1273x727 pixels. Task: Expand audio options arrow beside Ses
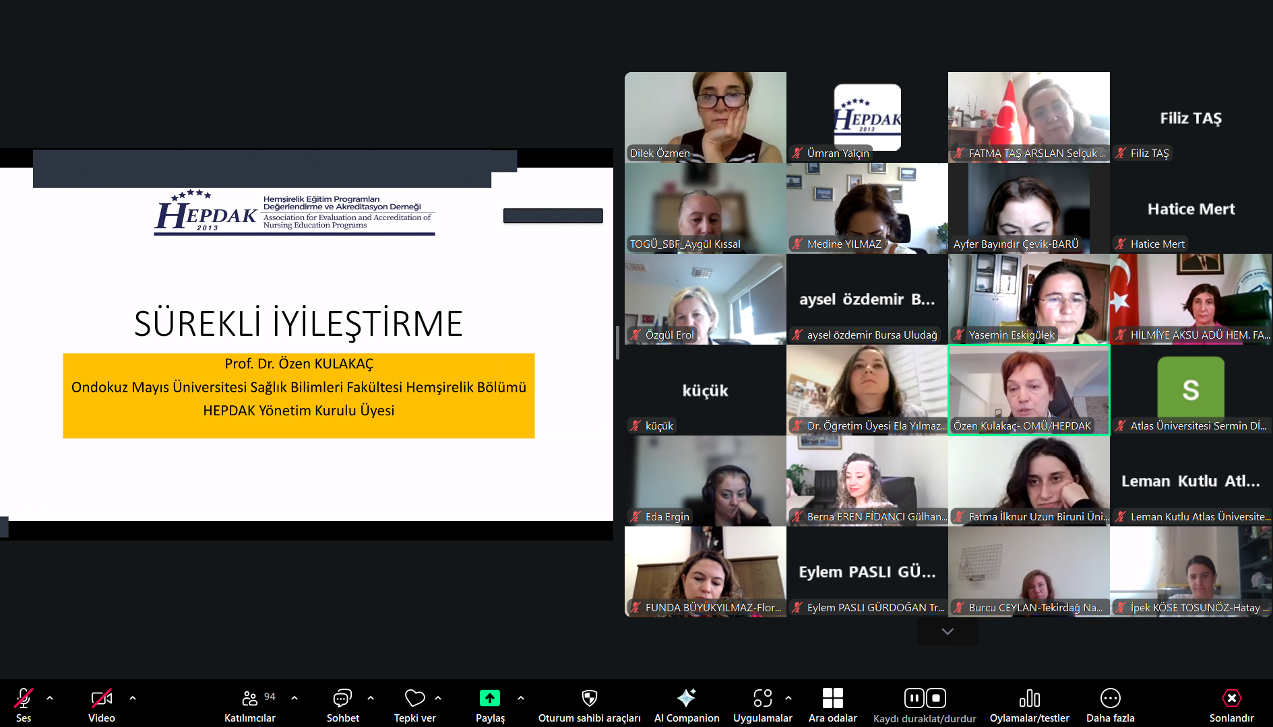[x=50, y=698]
